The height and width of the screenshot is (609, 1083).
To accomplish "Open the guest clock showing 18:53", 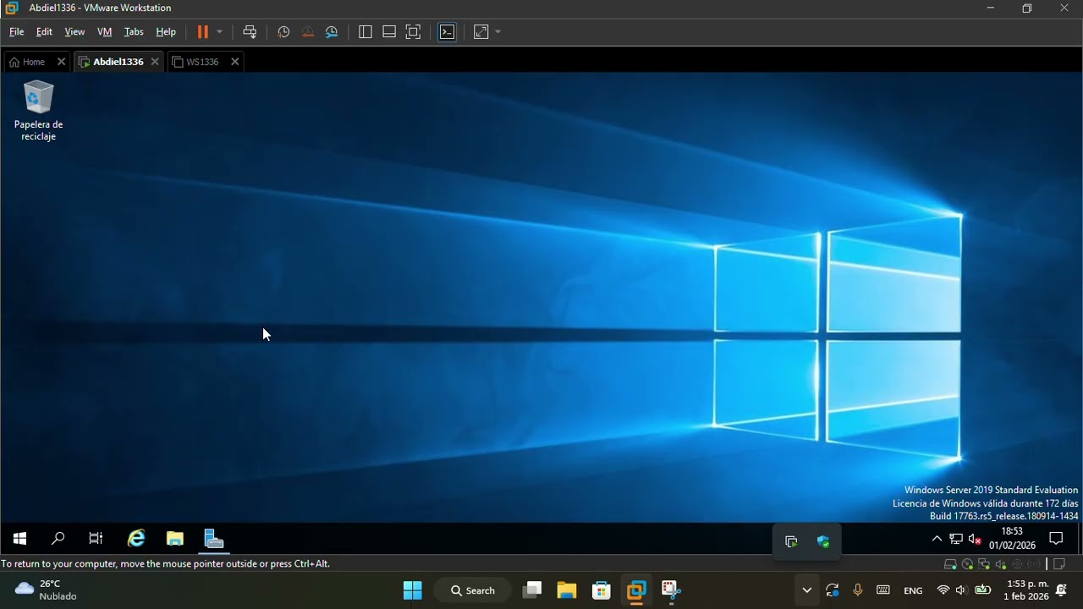I will (1012, 539).
